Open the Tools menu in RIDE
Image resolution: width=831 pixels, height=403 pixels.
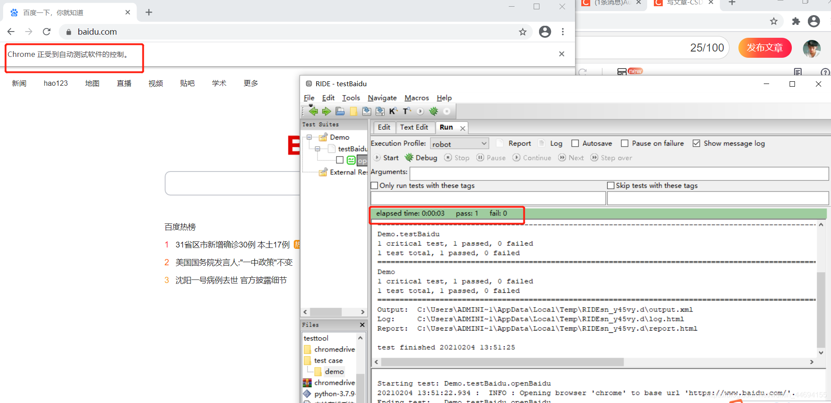tap(351, 98)
